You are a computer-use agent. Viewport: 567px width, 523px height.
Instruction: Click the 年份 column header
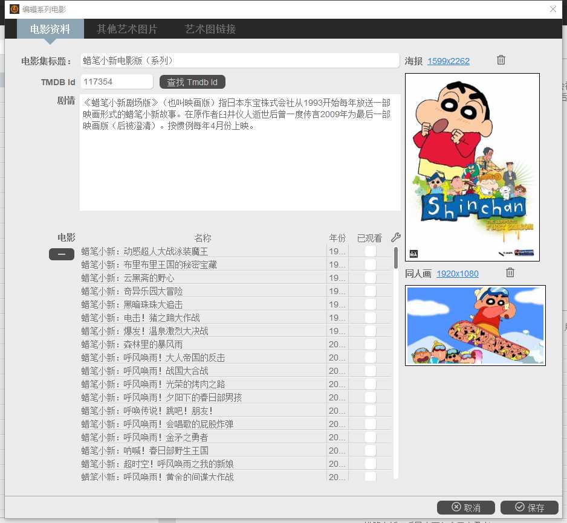pyautogui.click(x=337, y=238)
